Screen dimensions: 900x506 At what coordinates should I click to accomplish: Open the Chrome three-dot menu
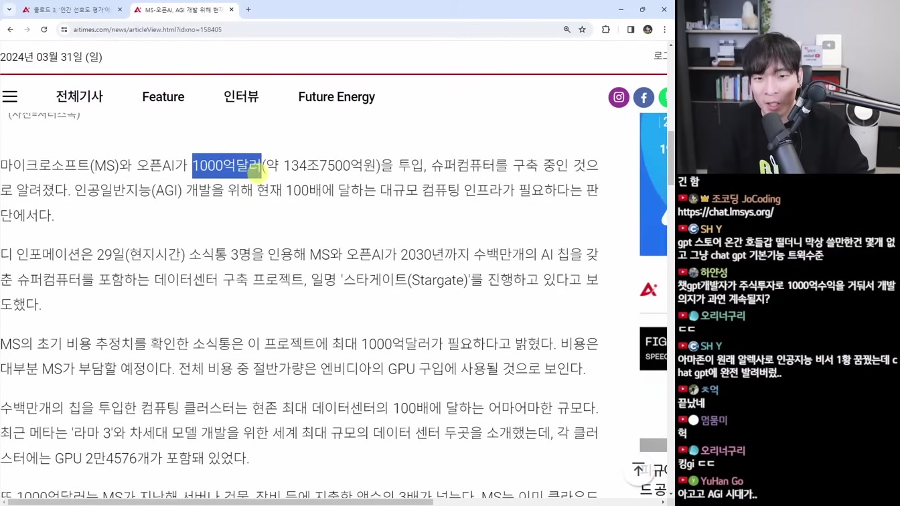[664, 29]
